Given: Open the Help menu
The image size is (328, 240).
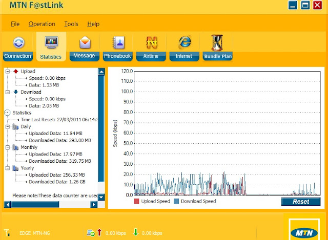Looking at the screenshot, I should [x=93, y=24].
